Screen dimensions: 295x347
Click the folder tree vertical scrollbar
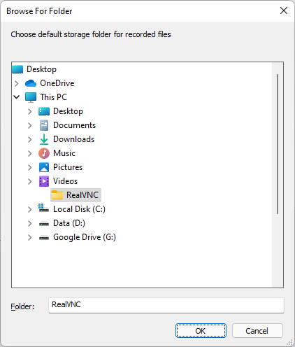point(278,144)
